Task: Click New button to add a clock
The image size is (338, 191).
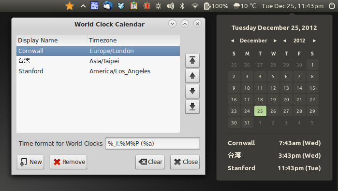Action: coord(30,162)
